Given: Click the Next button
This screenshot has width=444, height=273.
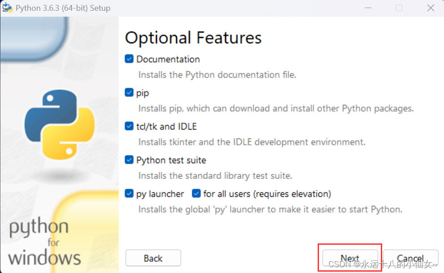Looking at the screenshot, I should [x=349, y=258].
